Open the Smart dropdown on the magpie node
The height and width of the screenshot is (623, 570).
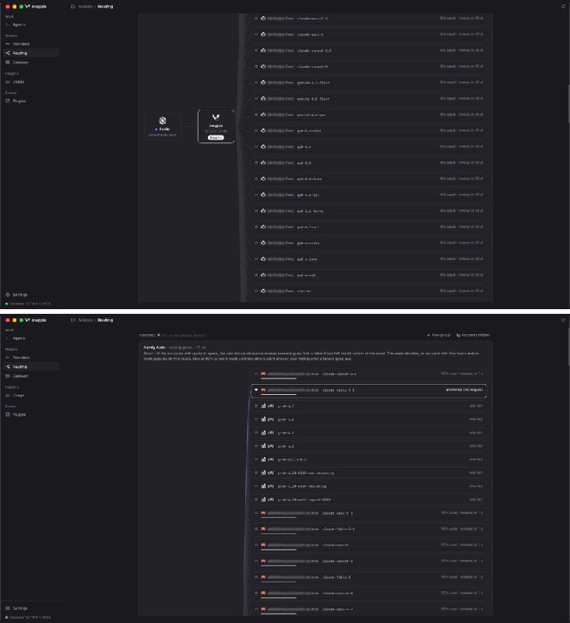coord(216,138)
